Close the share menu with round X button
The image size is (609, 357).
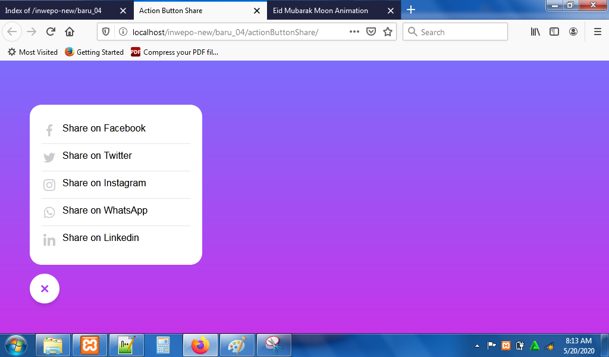[45, 289]
